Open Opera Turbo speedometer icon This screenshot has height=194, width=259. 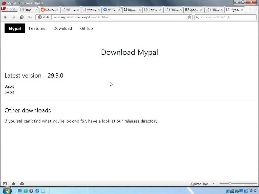[x=22, y=184]
